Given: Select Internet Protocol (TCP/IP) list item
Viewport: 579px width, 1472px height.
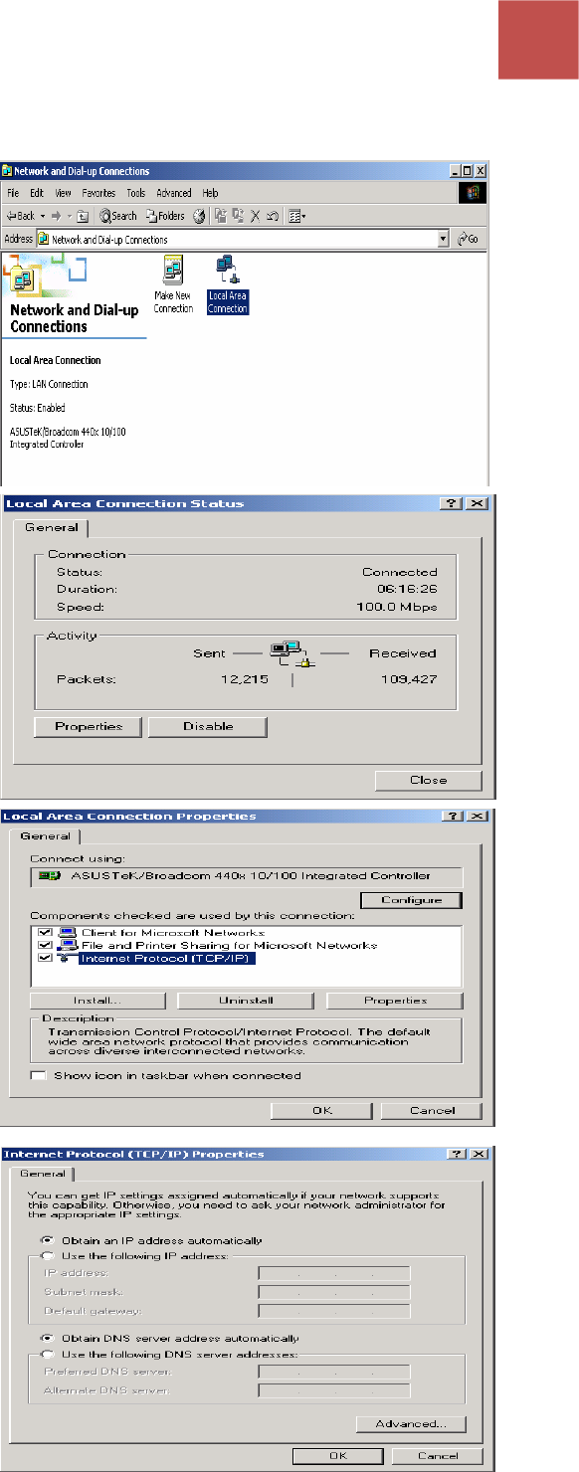Looking at the screenshot, I should point(167,959).
